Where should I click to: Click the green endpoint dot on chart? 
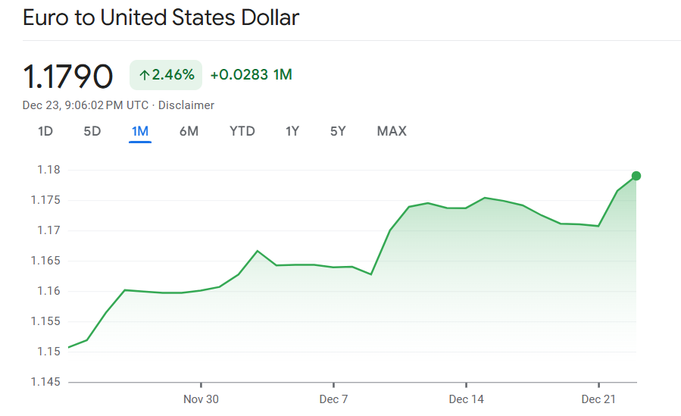pos(636,176)
